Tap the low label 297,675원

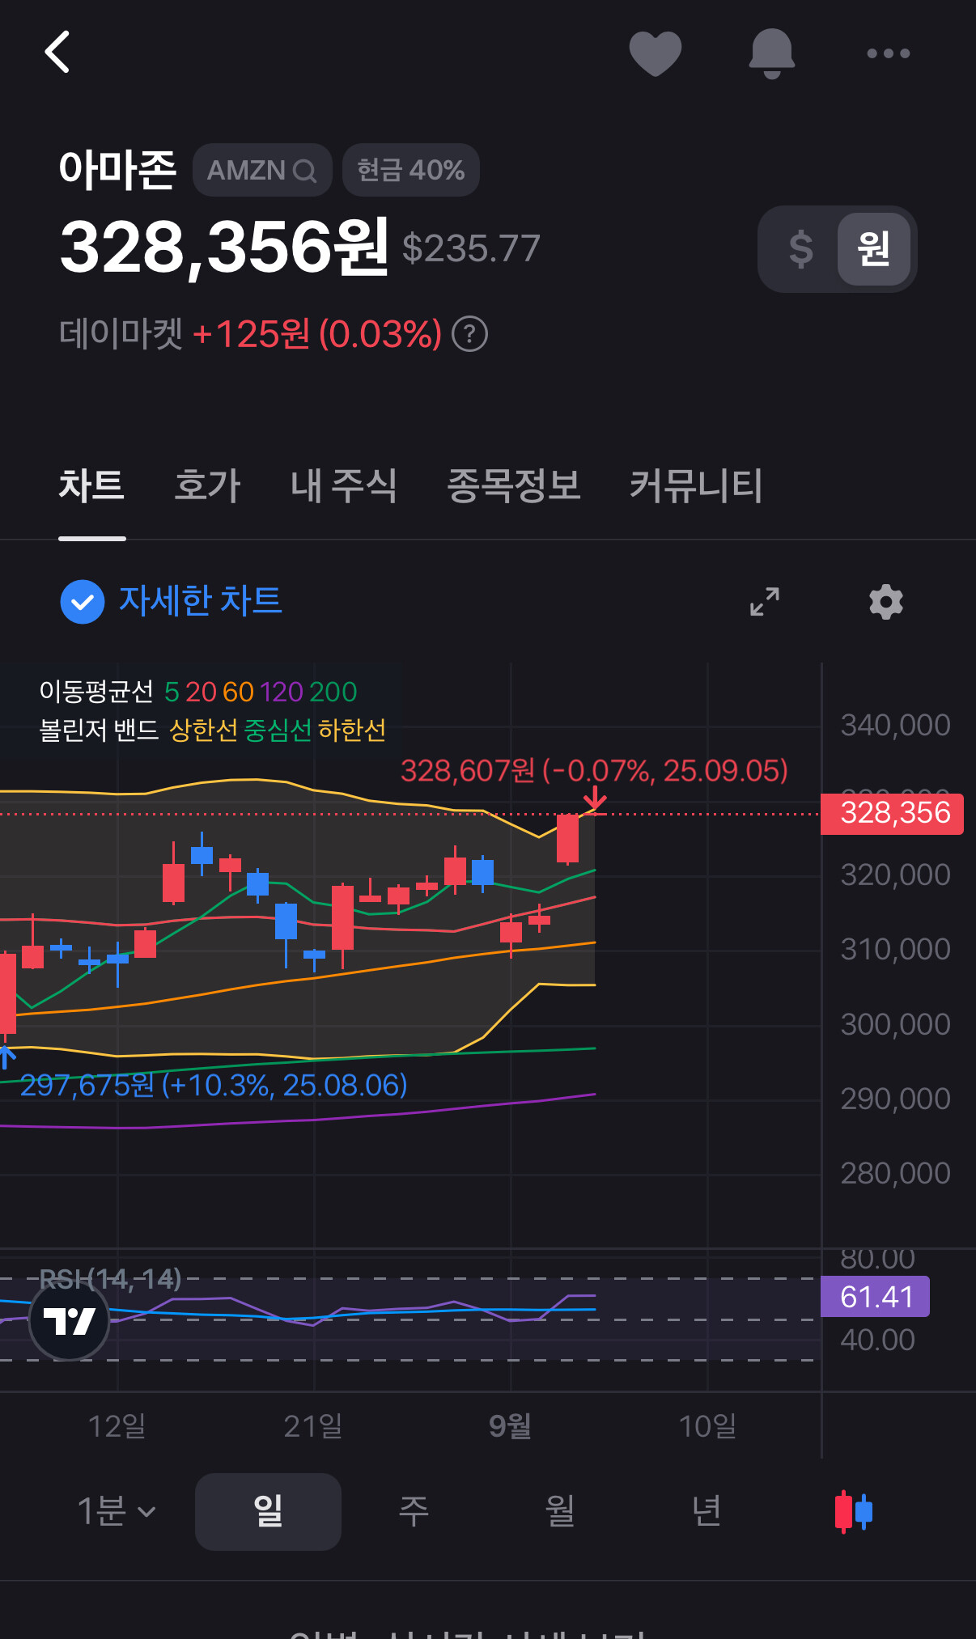(x=214, y=1085)
